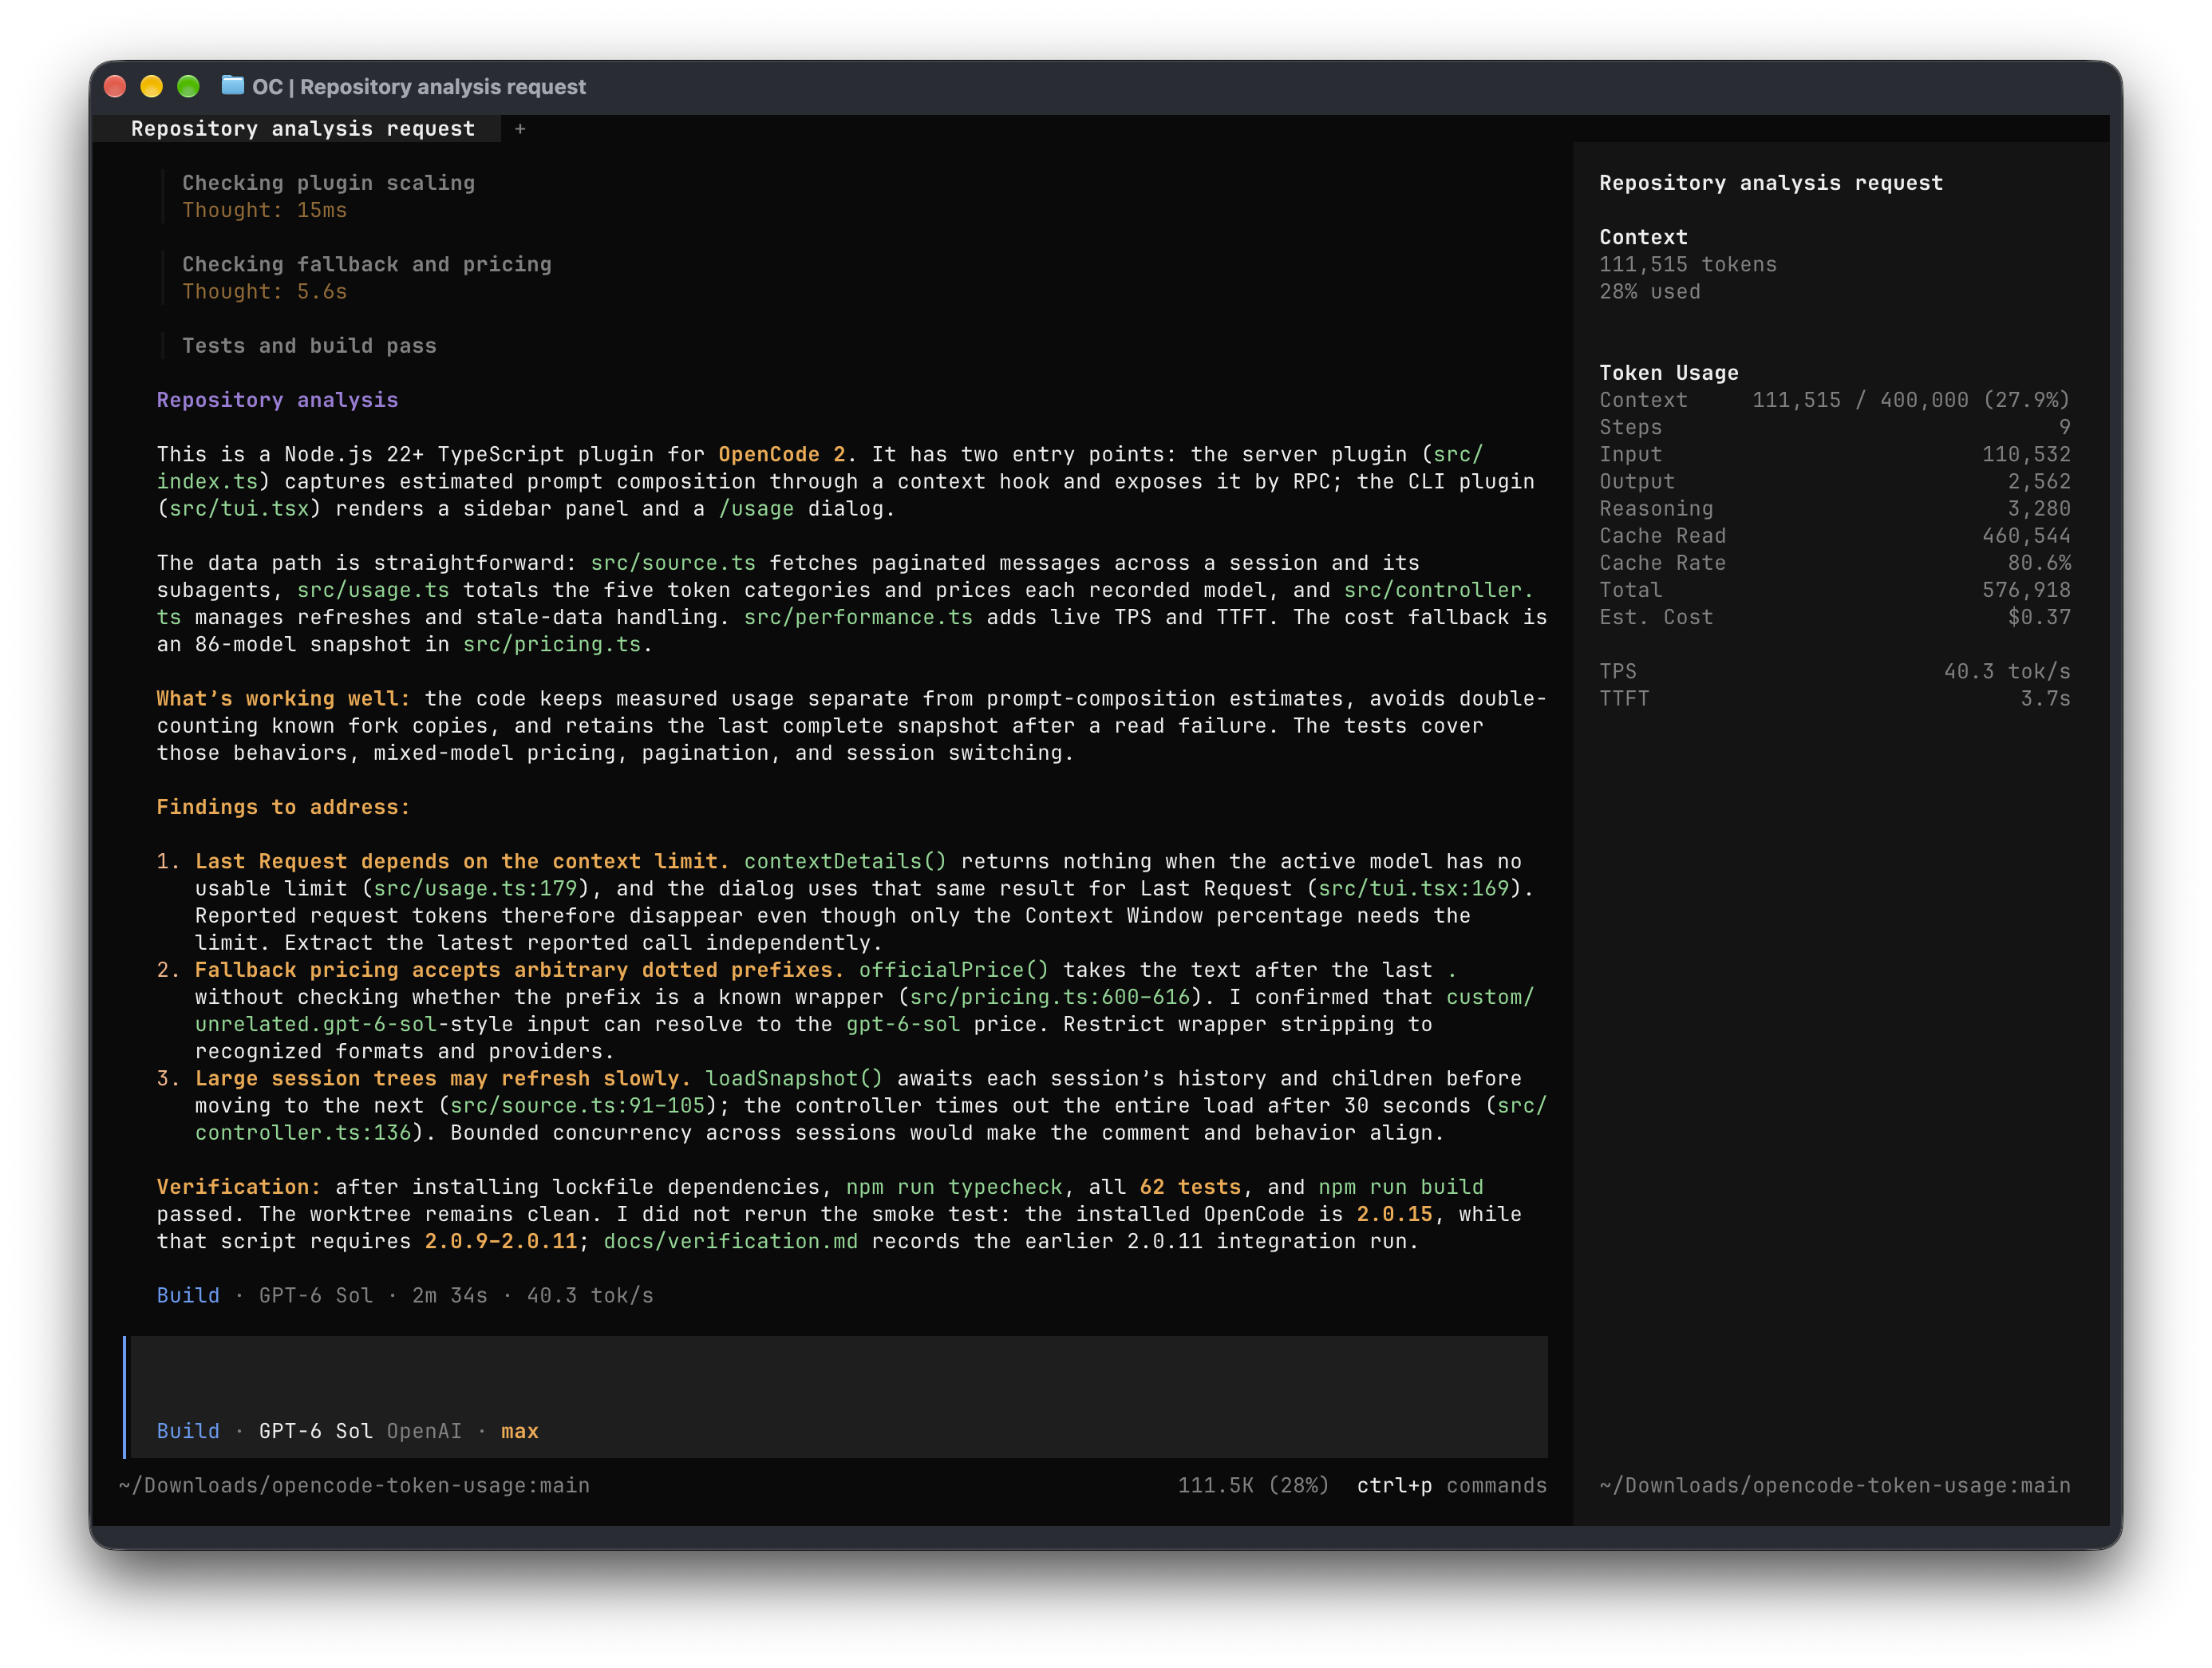Click the "2m 34s" duration in the response footer
This screenshot has width=2212, height=1668.
(x=449, y=1295)
